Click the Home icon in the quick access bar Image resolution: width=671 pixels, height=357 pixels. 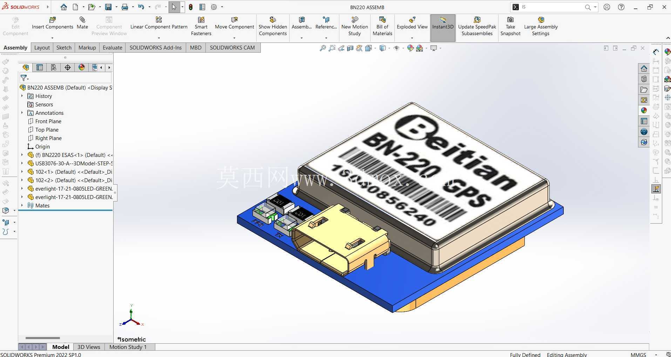pos(63,7)
